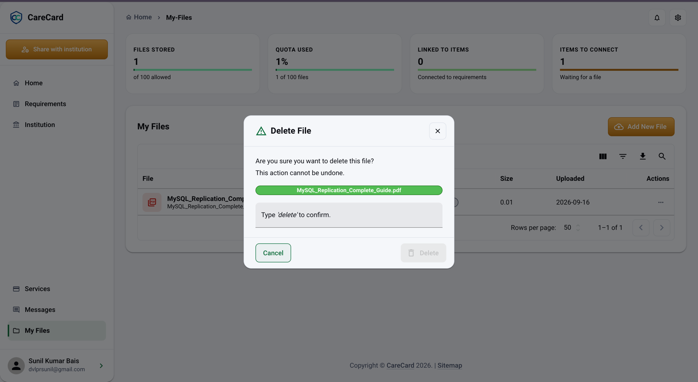The image size is (698, 382).
Task: Open the table filter icon
Action: coord(623,156)
